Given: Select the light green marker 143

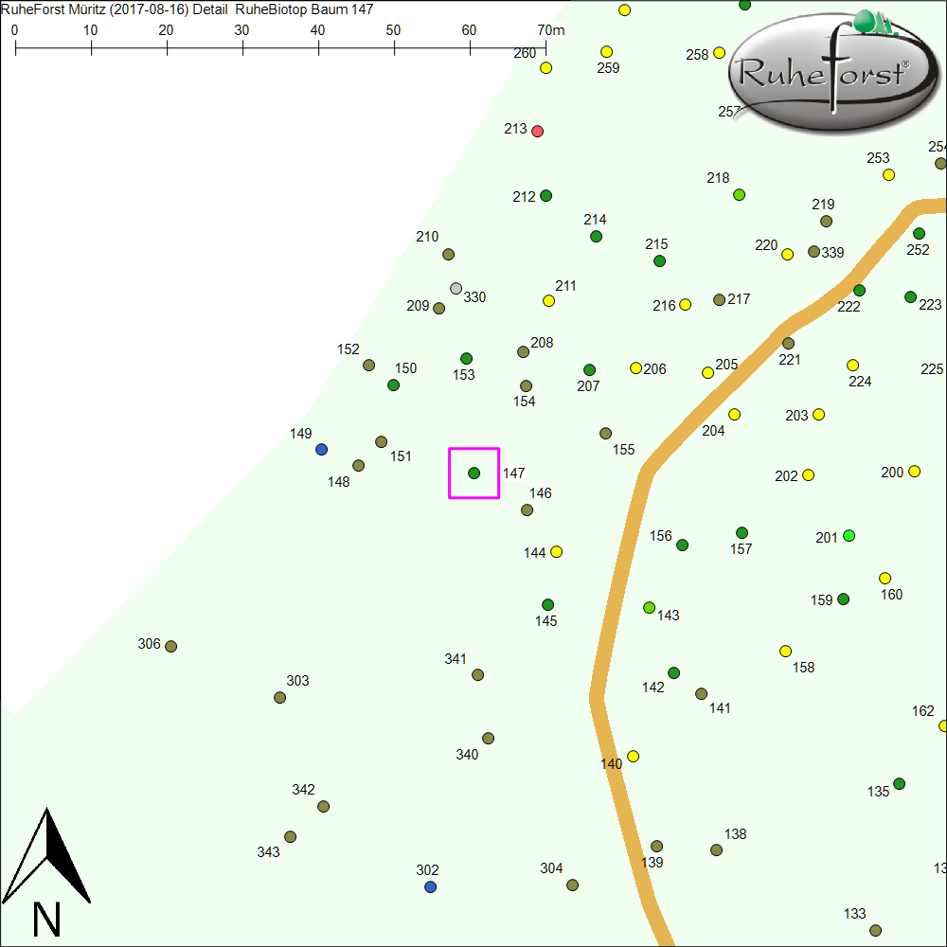Looking at the screenshot, I should (x=649, y=607).
